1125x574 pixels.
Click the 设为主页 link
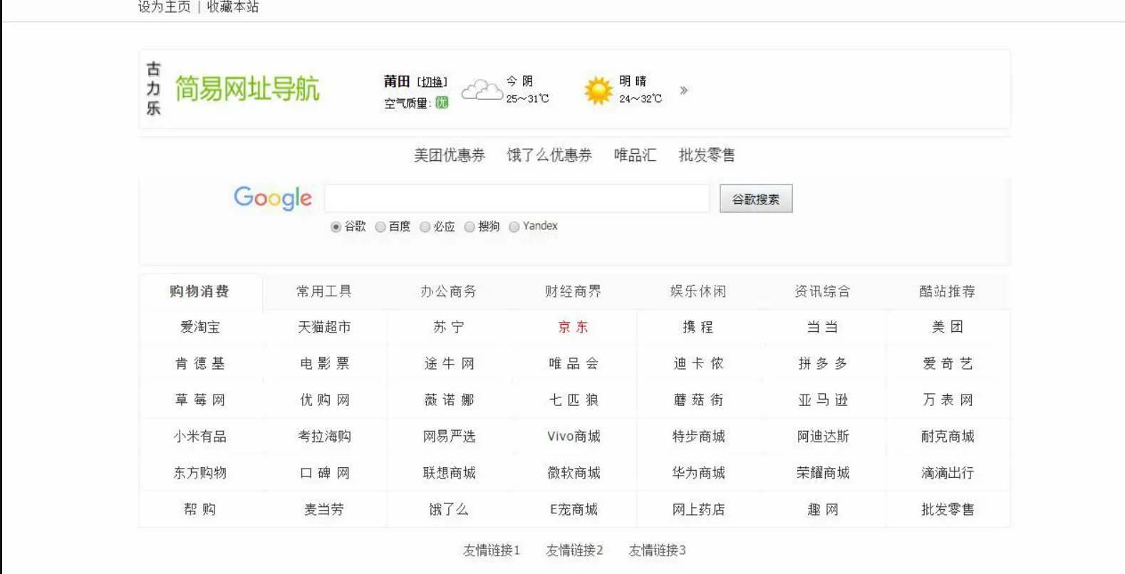point(165,7)
